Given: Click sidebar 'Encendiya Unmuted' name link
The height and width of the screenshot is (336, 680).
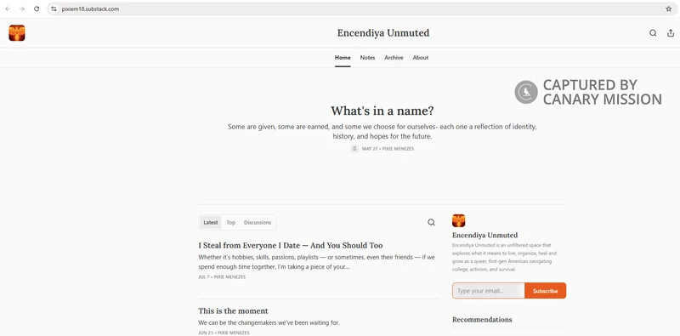Looking at the screenshot, I should tap(484, 236).
